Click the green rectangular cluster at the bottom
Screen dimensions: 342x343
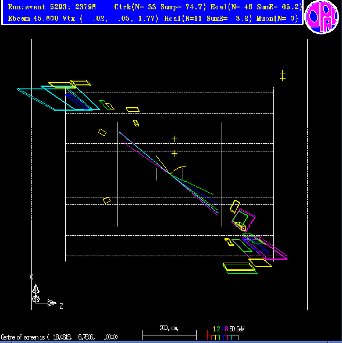click(240, 268)
